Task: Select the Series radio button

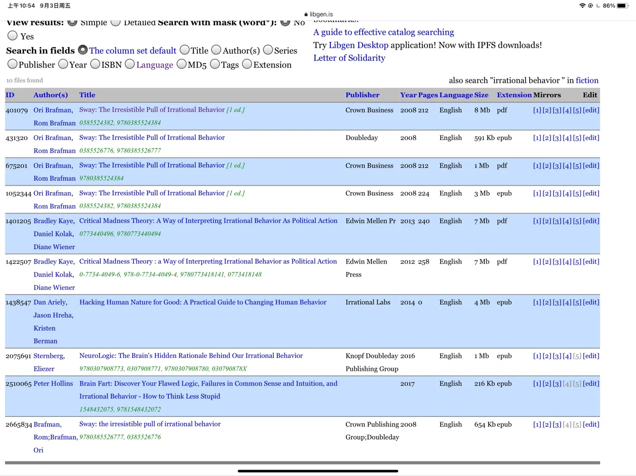Action: pyautogui.click(x=268, y=50)
